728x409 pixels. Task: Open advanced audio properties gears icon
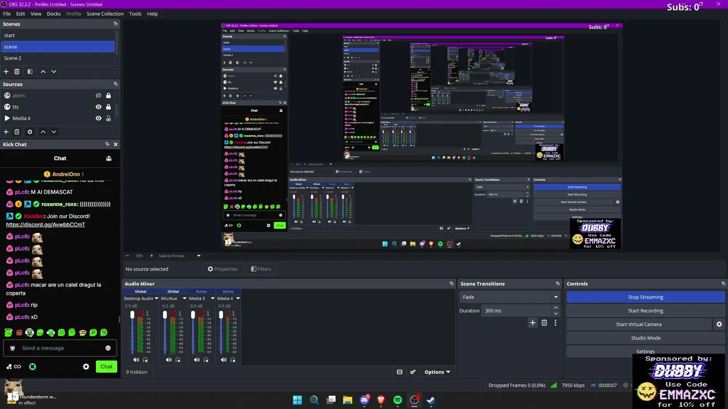[413, 372]
